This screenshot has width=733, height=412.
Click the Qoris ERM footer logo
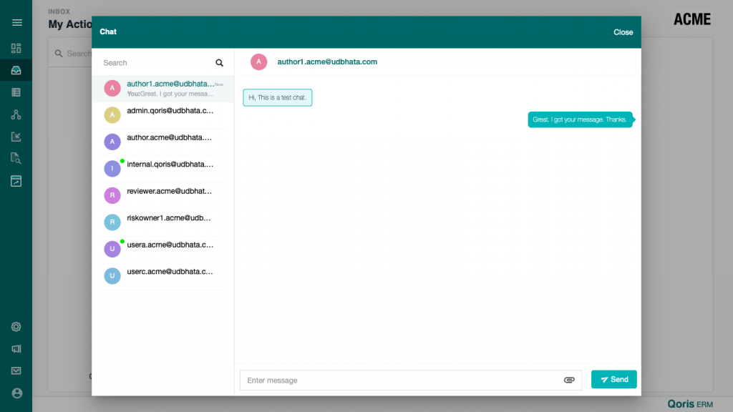point(690,404)
